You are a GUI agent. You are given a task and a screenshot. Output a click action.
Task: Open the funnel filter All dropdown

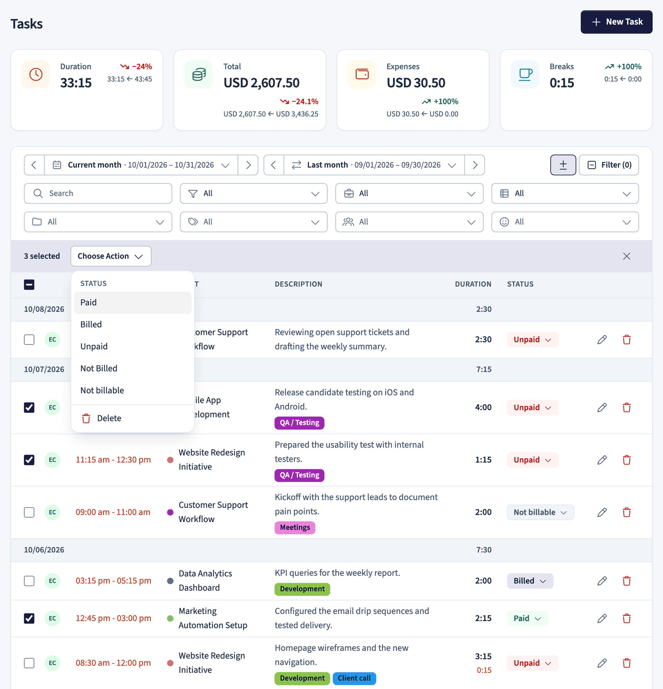coord(254,193)
